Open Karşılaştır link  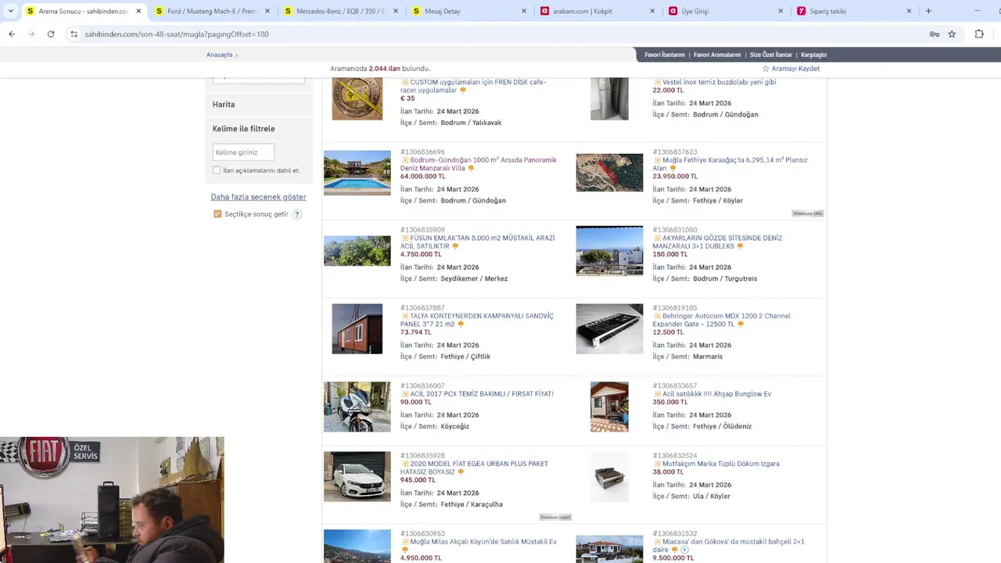[814, 55]
